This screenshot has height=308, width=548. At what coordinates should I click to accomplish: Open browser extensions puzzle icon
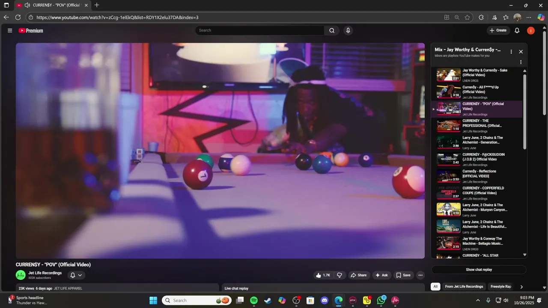(481, 18)
